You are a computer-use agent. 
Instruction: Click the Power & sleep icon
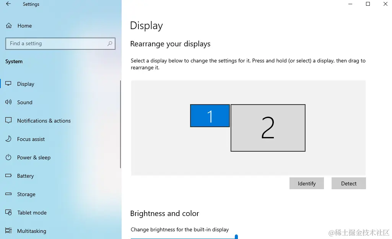coord(8,157)
